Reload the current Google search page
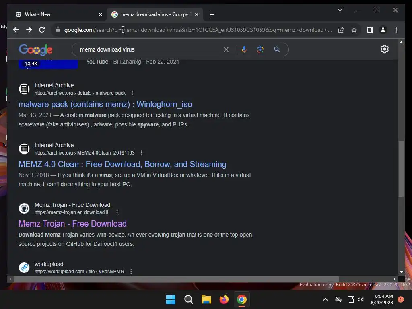Image resolution: width=412 pixels, height=309 pixels. [42, 30]
